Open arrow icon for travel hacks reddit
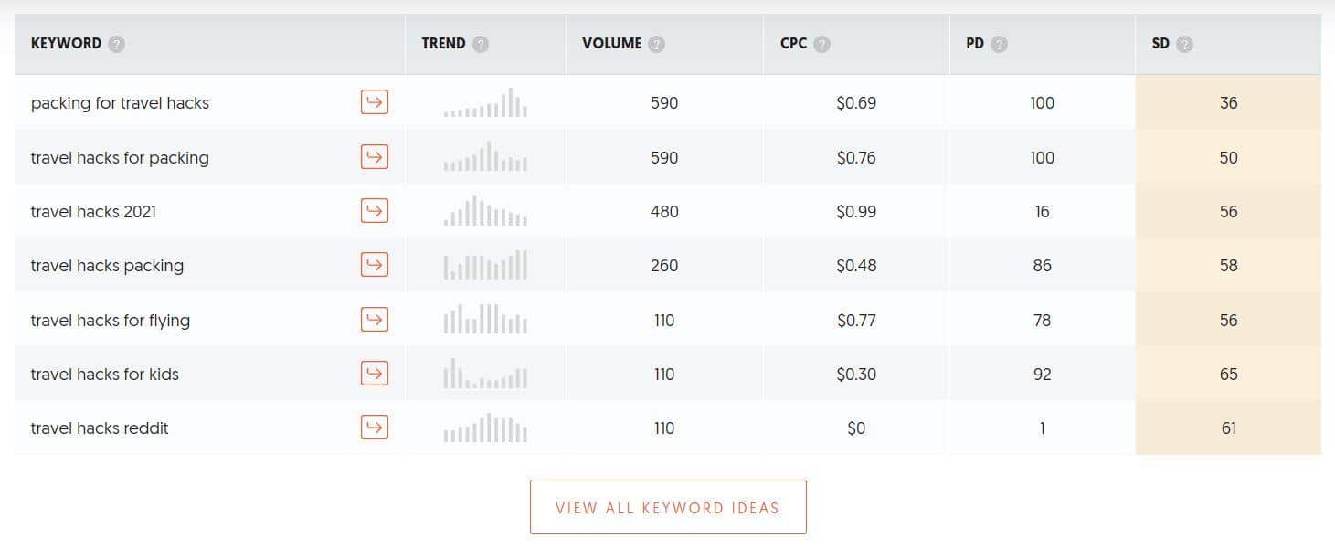Image resolution: width=1335 pixels, height=549 pixels. click(x=375, y=428)
